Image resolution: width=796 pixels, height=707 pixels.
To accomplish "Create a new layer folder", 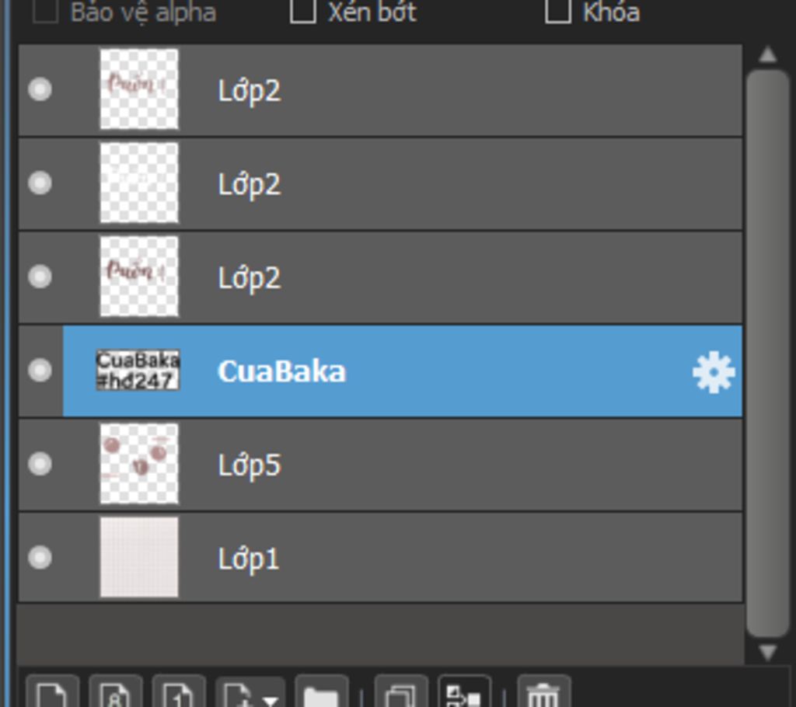I will [x=321, y=691].
